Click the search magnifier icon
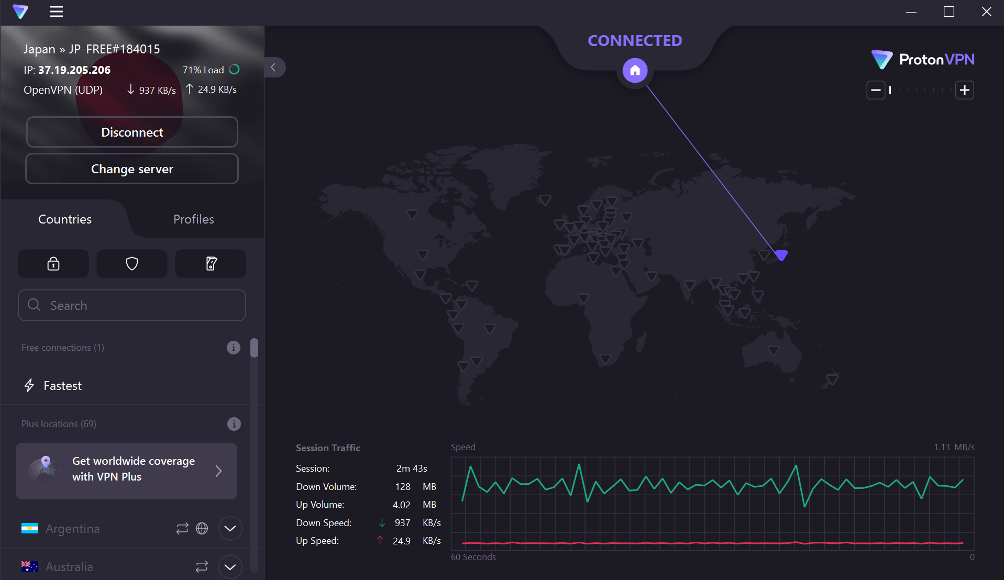Screen dimensions: 1004x580 click(34, 305)
